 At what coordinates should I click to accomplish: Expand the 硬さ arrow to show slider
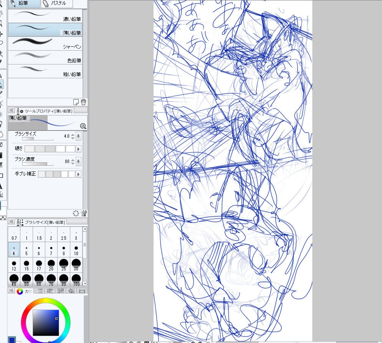tap(78, 149)
